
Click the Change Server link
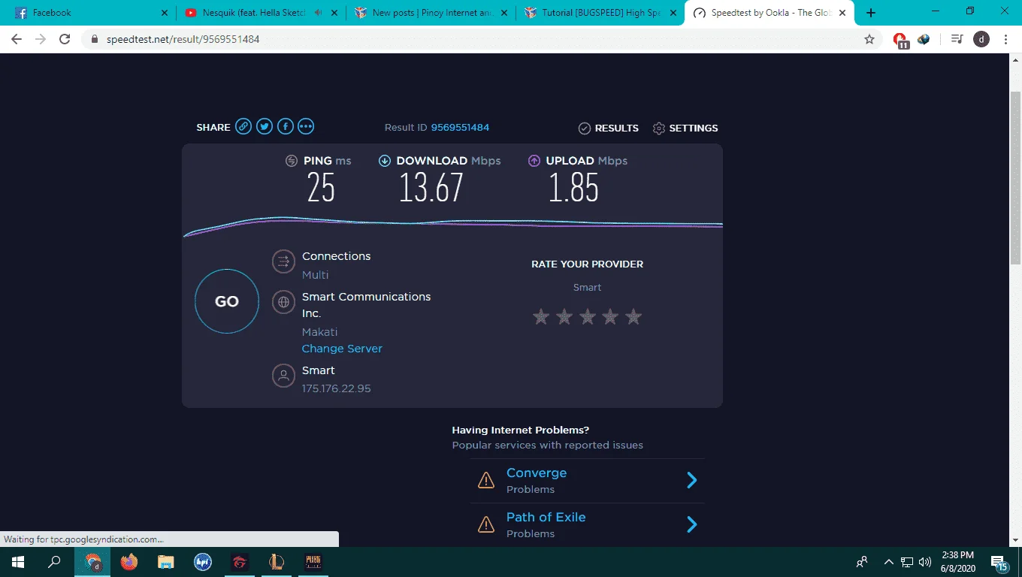pos(342,349)
